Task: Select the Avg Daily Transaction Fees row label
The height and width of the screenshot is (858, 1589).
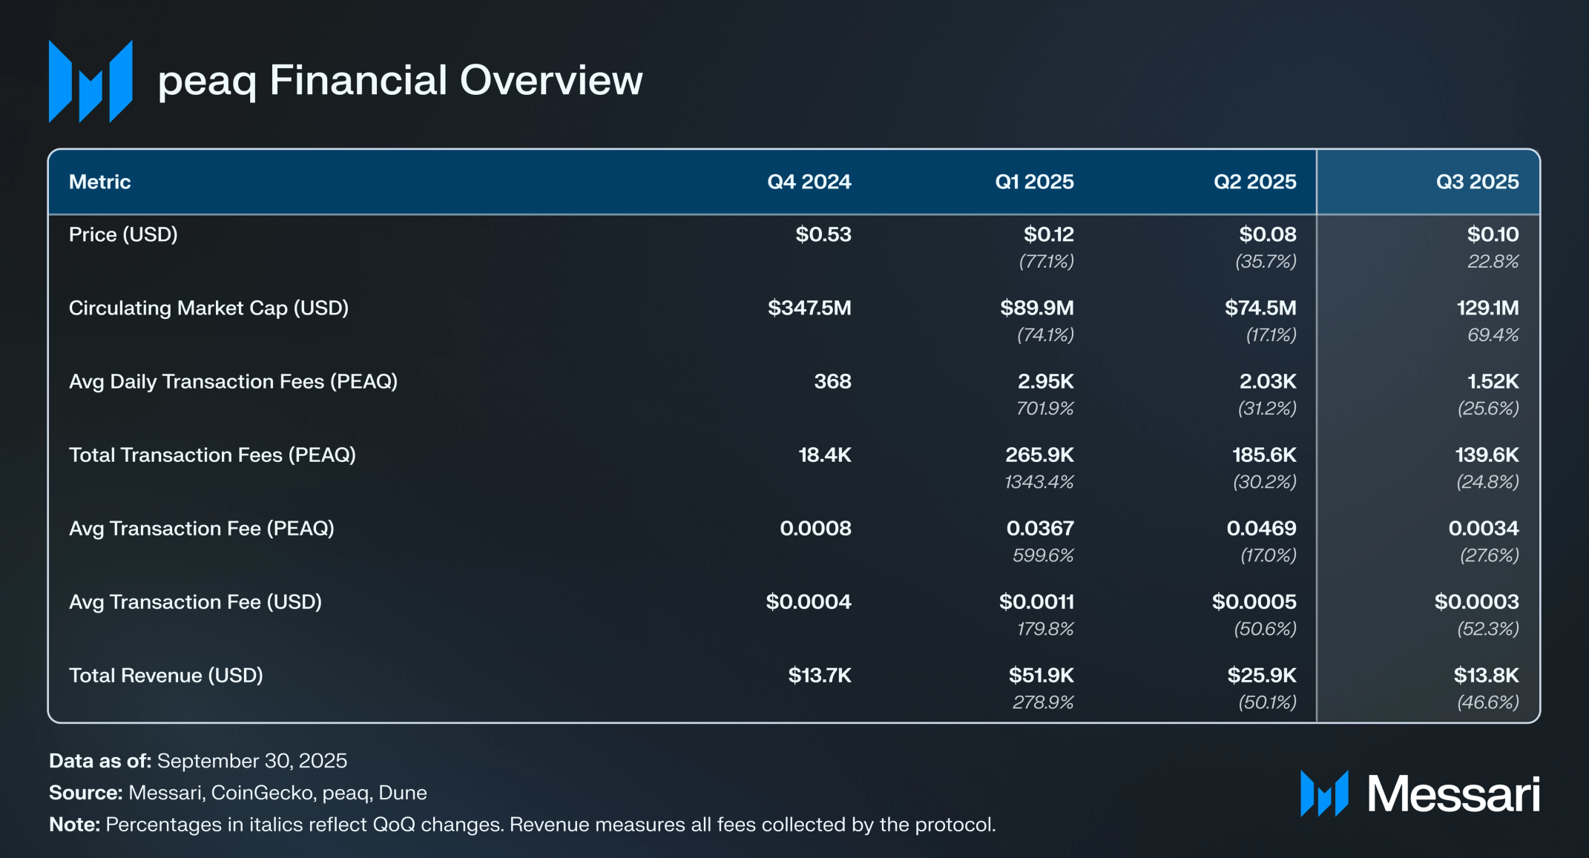Action: (233, 381)
